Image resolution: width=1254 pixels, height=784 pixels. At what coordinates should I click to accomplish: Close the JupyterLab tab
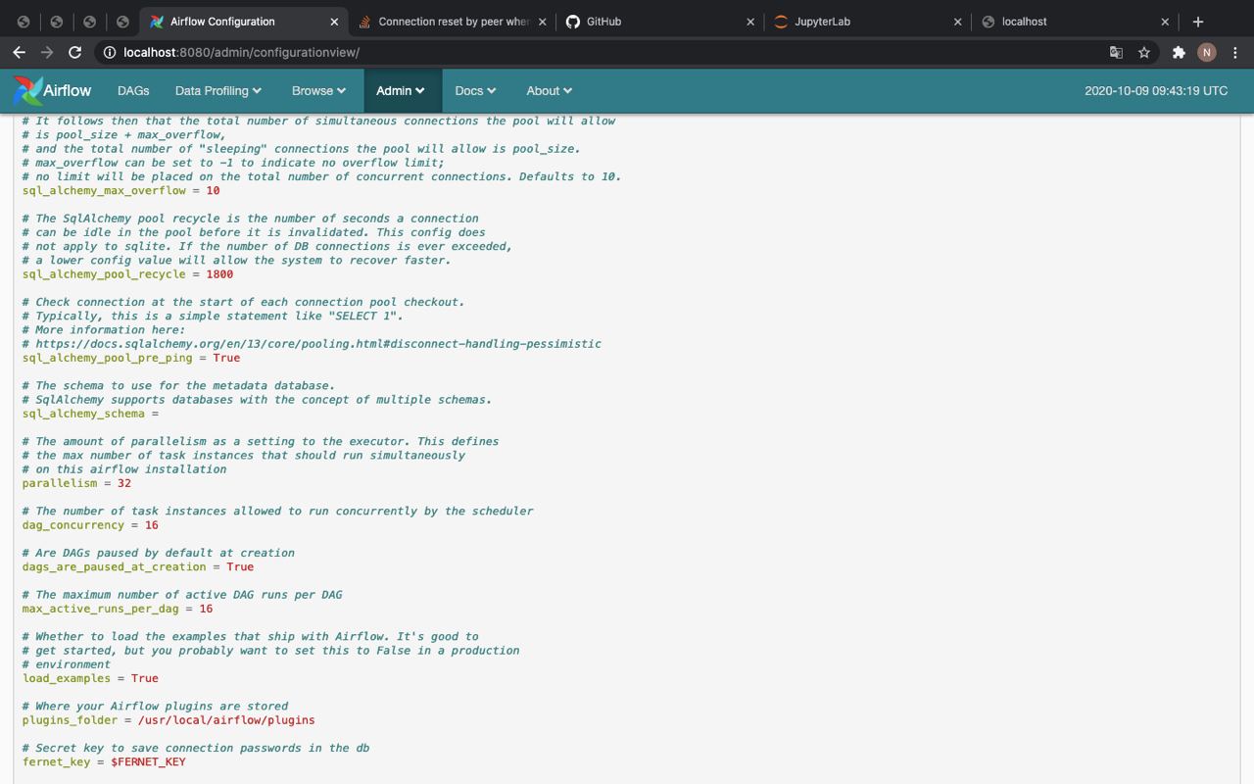point(958,22)
